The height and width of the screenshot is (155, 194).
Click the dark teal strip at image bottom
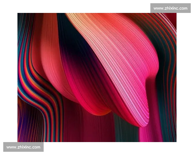pos(124,132)
